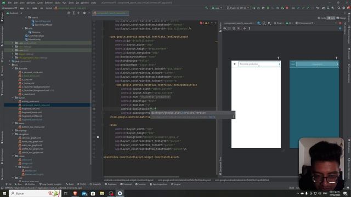Switch editor to Design view
The image size is (351, 197).
click(341, 18)
